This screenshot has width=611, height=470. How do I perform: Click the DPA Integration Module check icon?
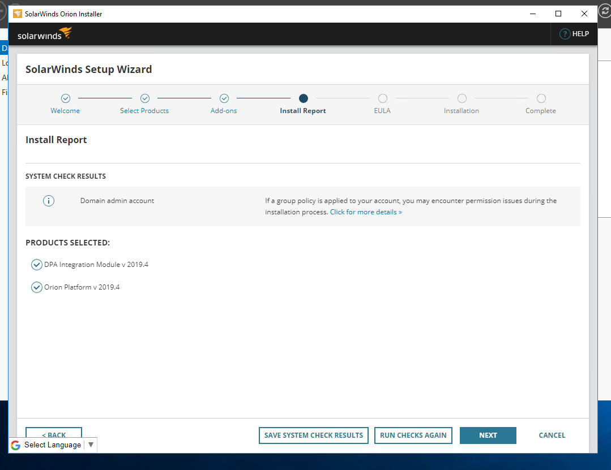pos(37,265)
